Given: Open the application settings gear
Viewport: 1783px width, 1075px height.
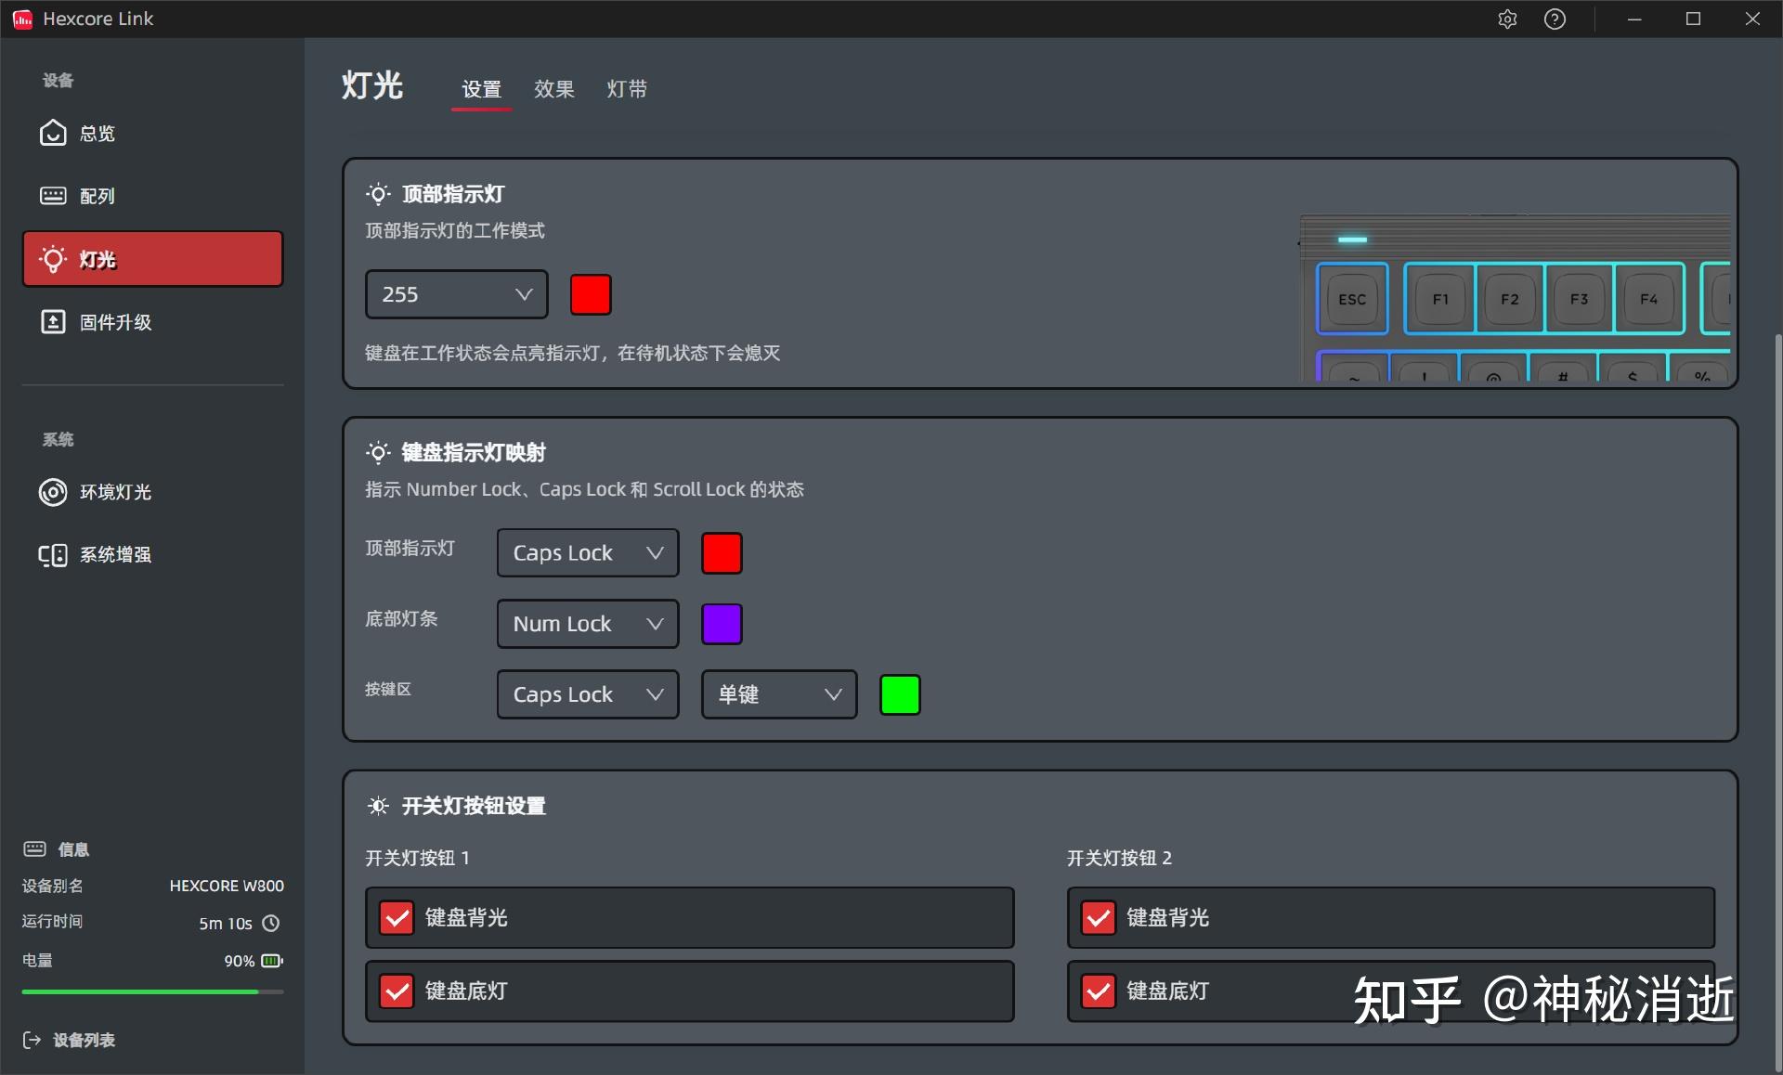Looking at the screenshot, I should 1507,19.
